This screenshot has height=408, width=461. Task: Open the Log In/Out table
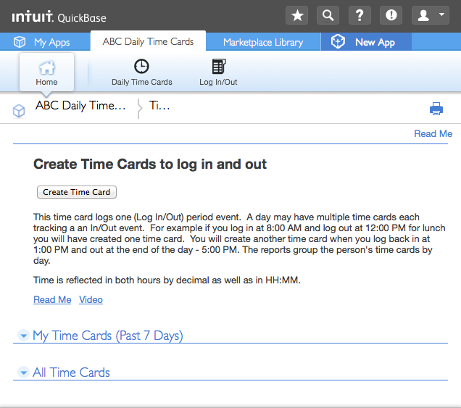click(218, 72)
